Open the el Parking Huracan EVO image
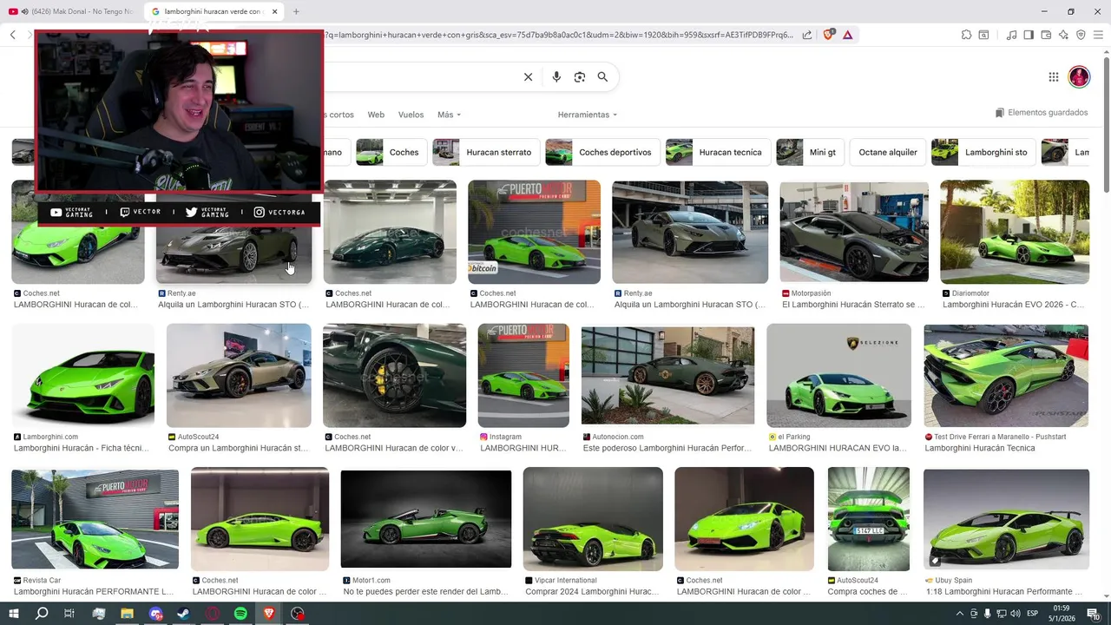 (838, 375)
